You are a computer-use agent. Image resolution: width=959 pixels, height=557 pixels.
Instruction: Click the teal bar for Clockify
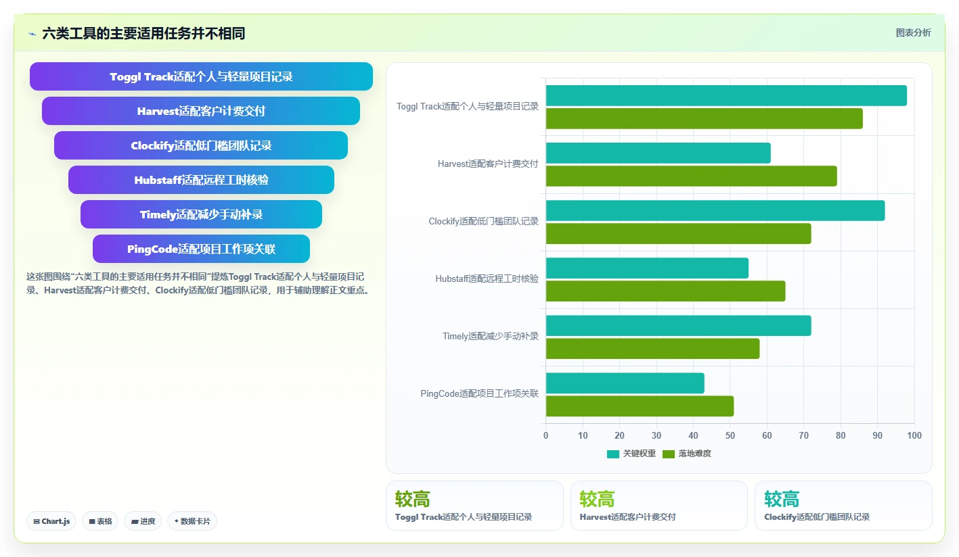[x=715, y=210]
